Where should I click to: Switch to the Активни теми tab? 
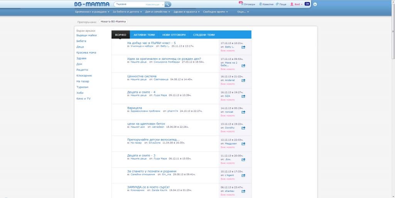coord(143,35)
